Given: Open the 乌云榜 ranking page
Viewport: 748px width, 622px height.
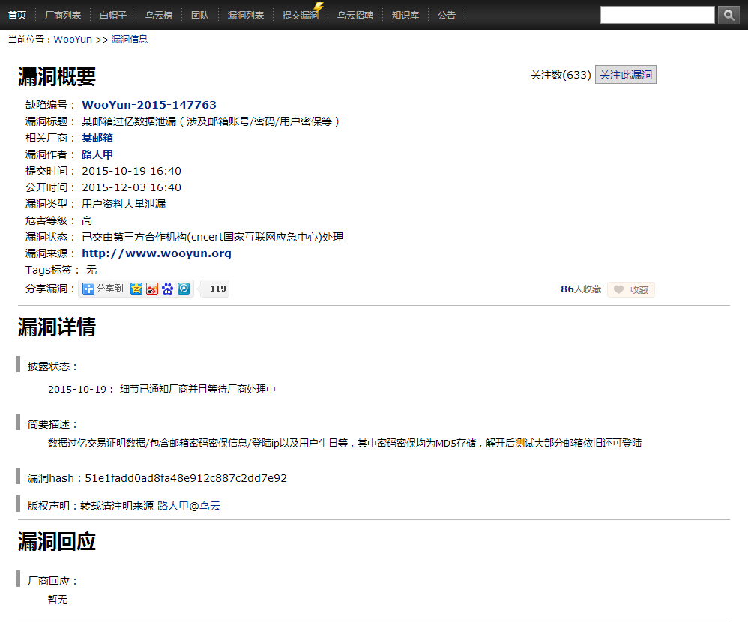Looking at the screenshot, I should [159, 15].
